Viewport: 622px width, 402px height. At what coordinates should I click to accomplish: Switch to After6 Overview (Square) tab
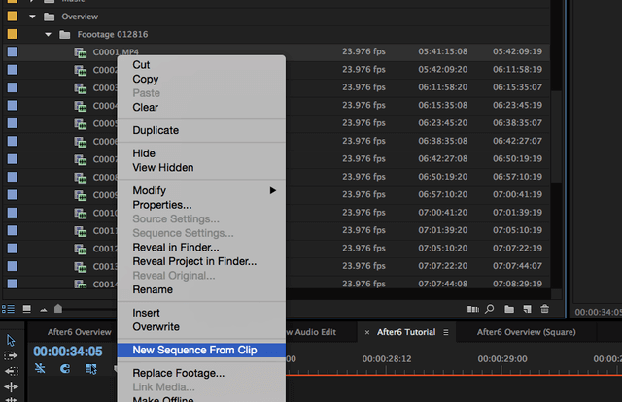pyautogui.click(x=526, y=332)
